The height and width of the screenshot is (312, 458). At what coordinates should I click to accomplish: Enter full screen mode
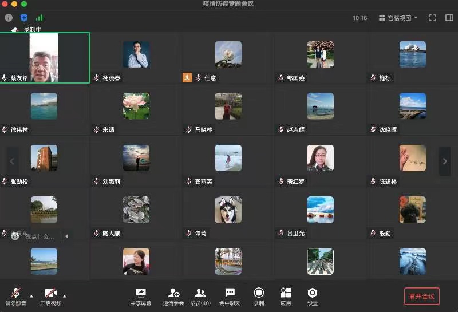tap(432, 18)
